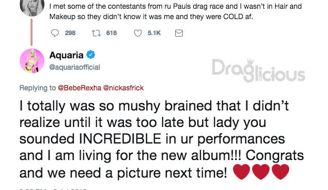
Task: Click the 5.1K likes count
Action: (154, 33)
